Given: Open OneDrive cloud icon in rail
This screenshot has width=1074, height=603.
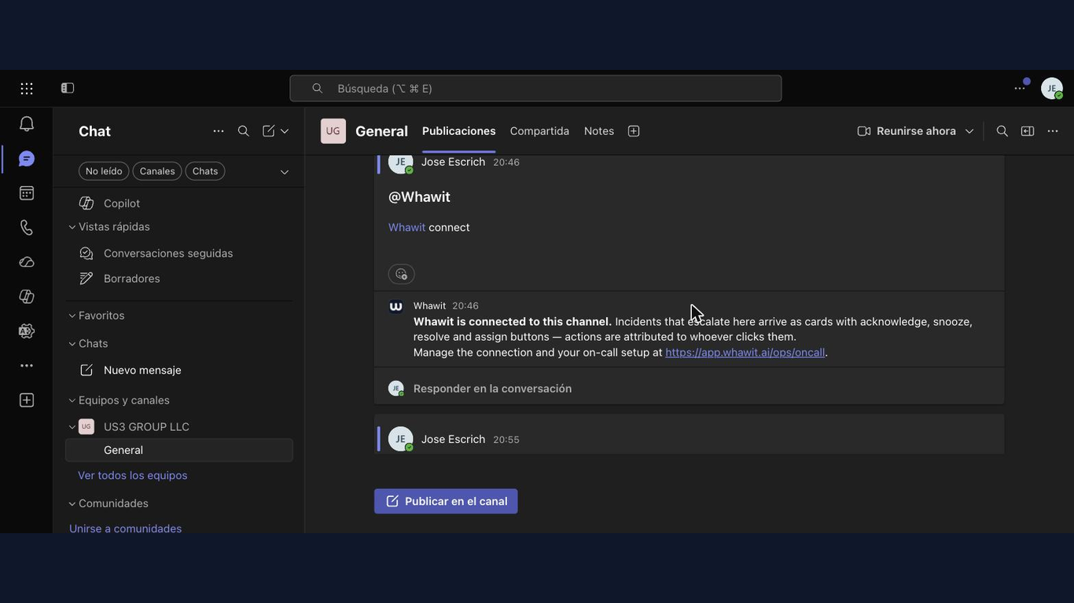Looking at the screenshot, I should [27, 262].
